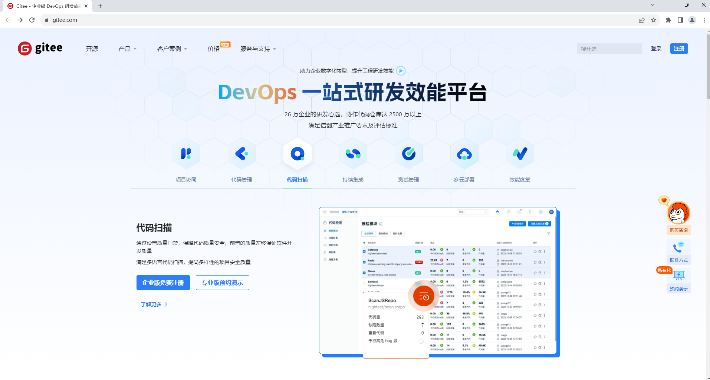Click the 登录 link

(656, 49)
